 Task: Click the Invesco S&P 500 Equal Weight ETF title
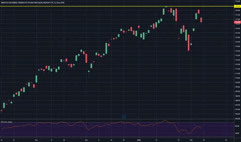(33, 3)
